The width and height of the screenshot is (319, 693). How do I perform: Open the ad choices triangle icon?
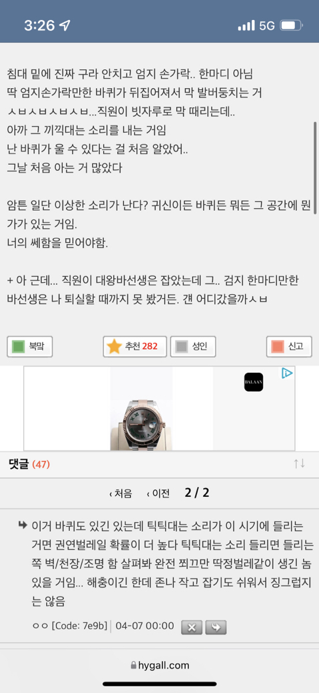(287, 374)
